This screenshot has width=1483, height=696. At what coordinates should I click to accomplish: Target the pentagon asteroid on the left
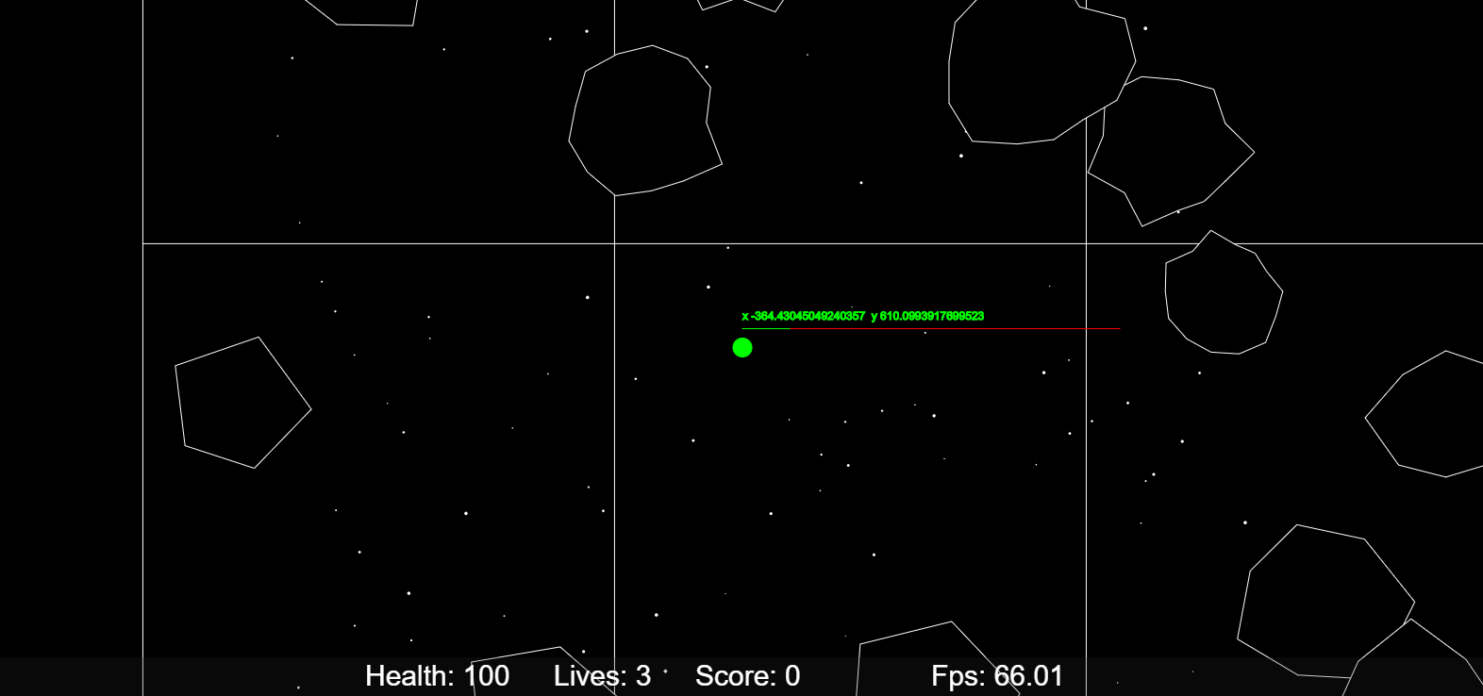coord(242,403)
